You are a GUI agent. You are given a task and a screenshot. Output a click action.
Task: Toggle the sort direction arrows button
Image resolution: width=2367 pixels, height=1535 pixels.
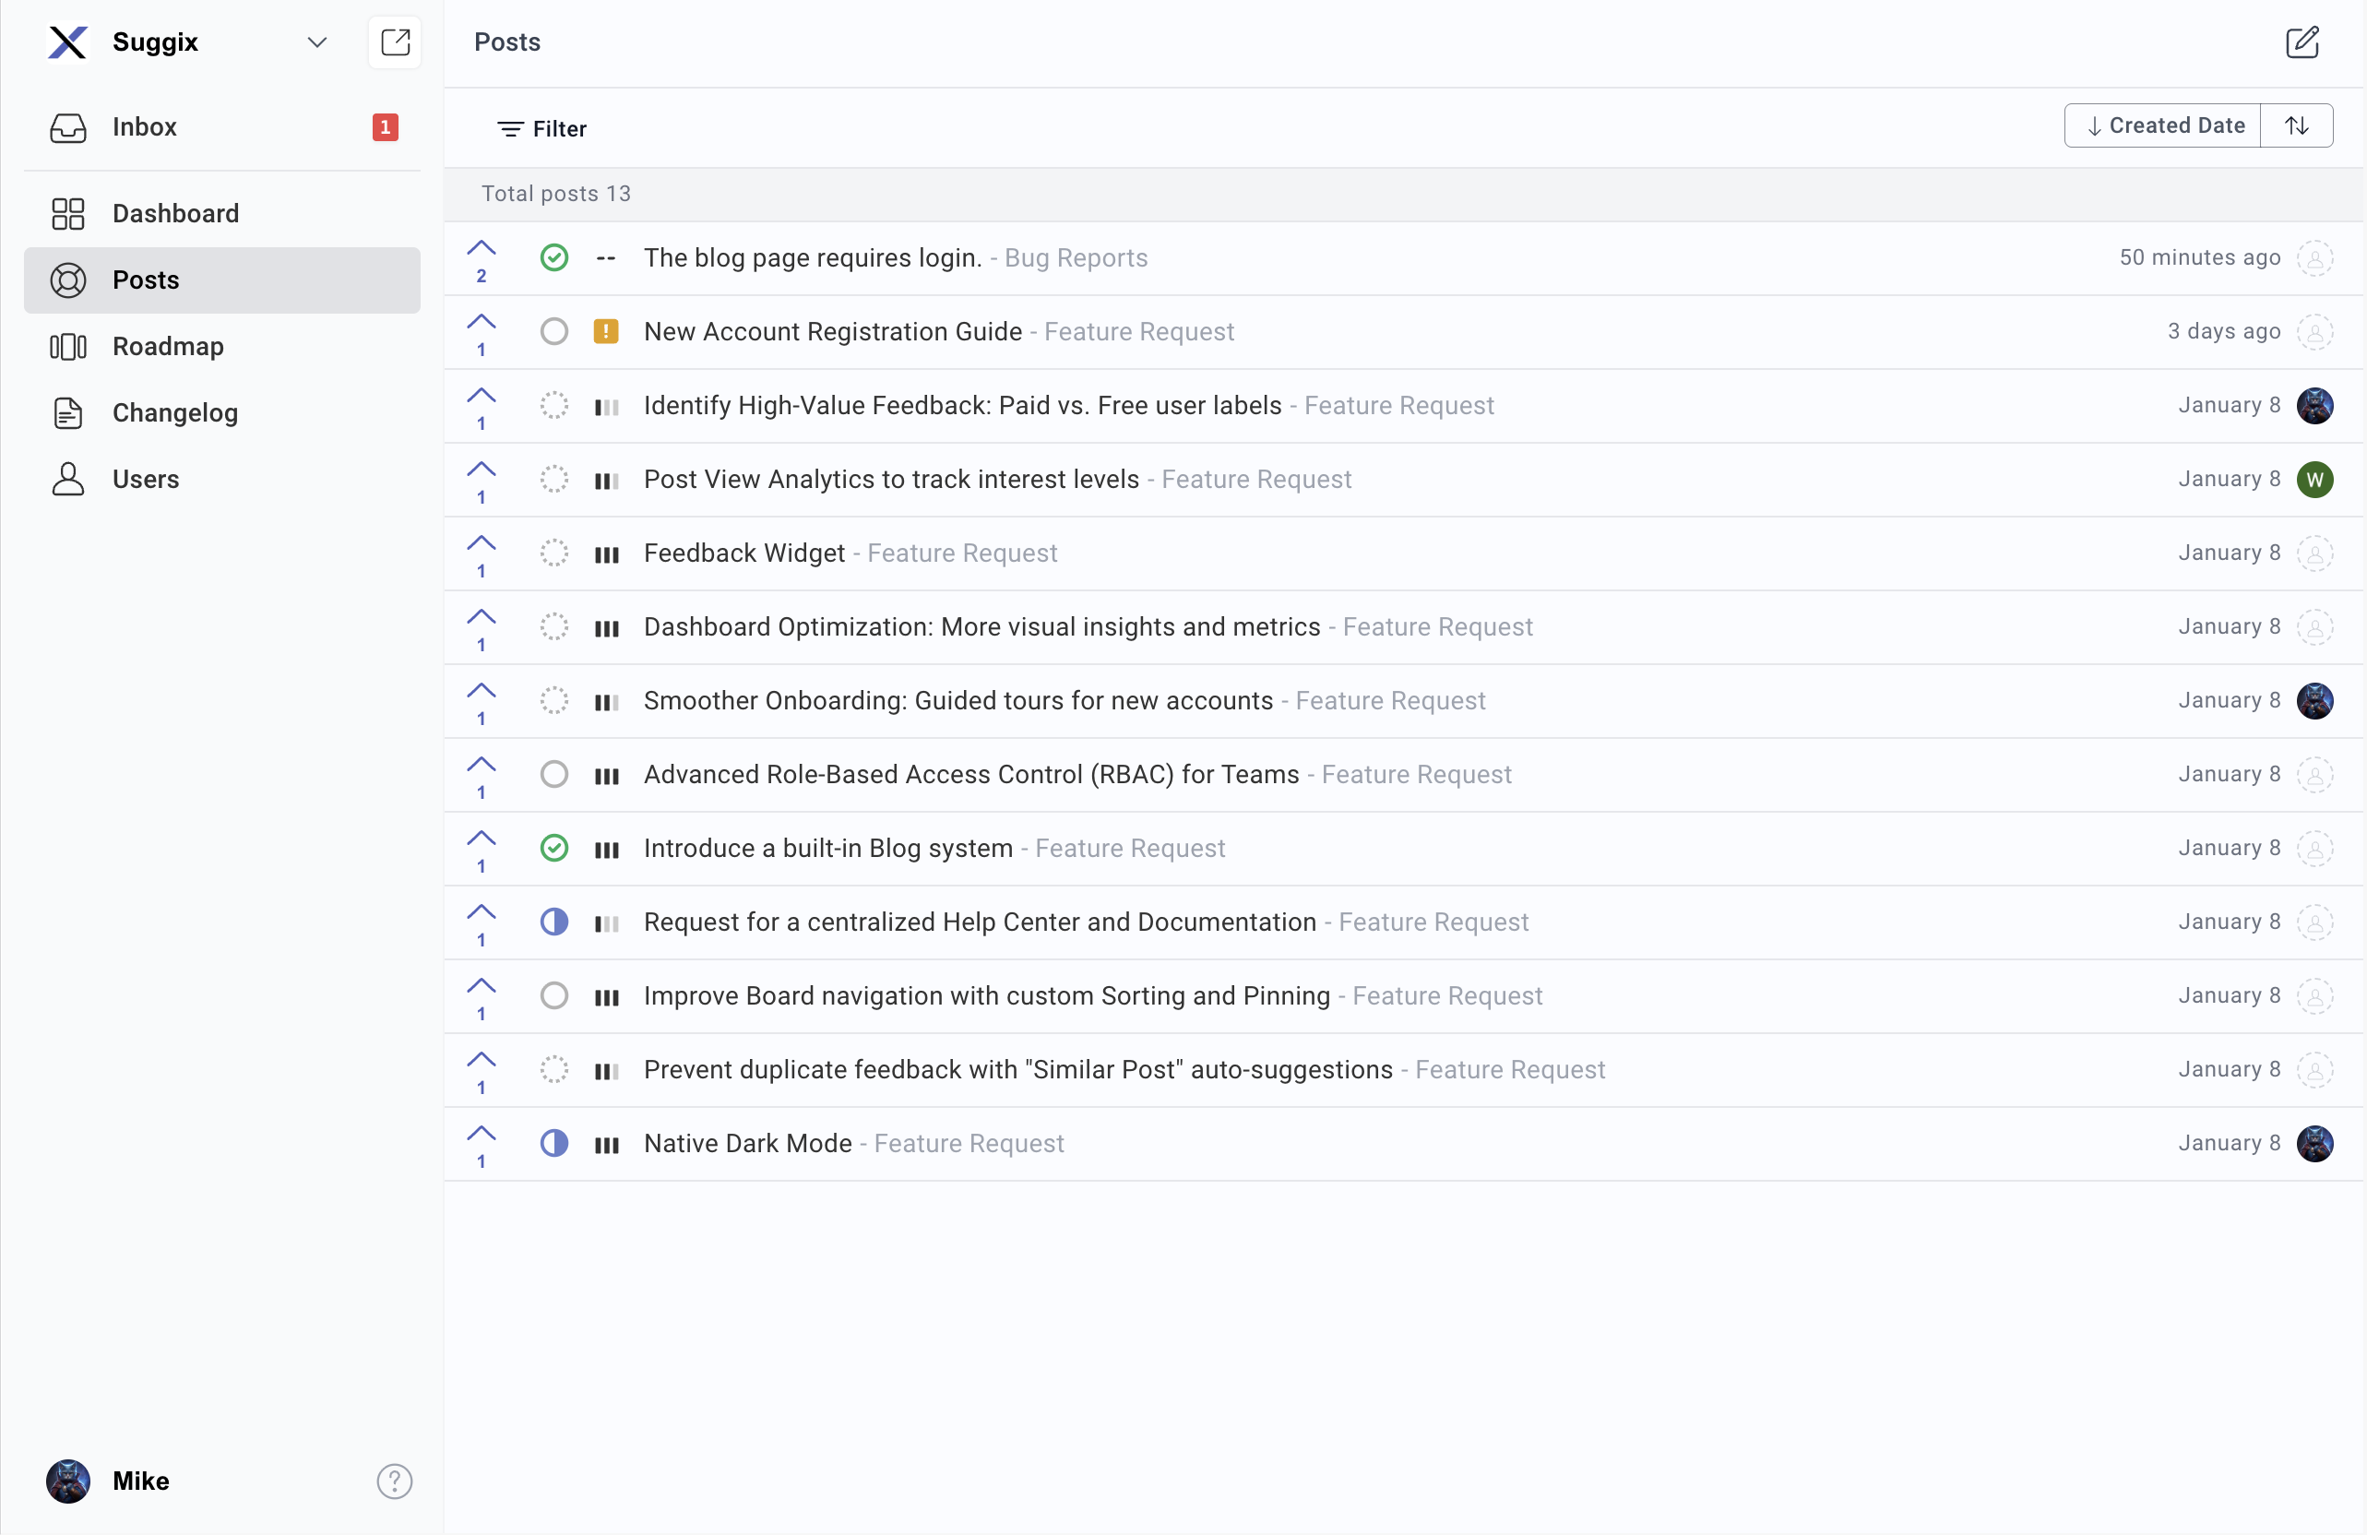(2295, 125)
